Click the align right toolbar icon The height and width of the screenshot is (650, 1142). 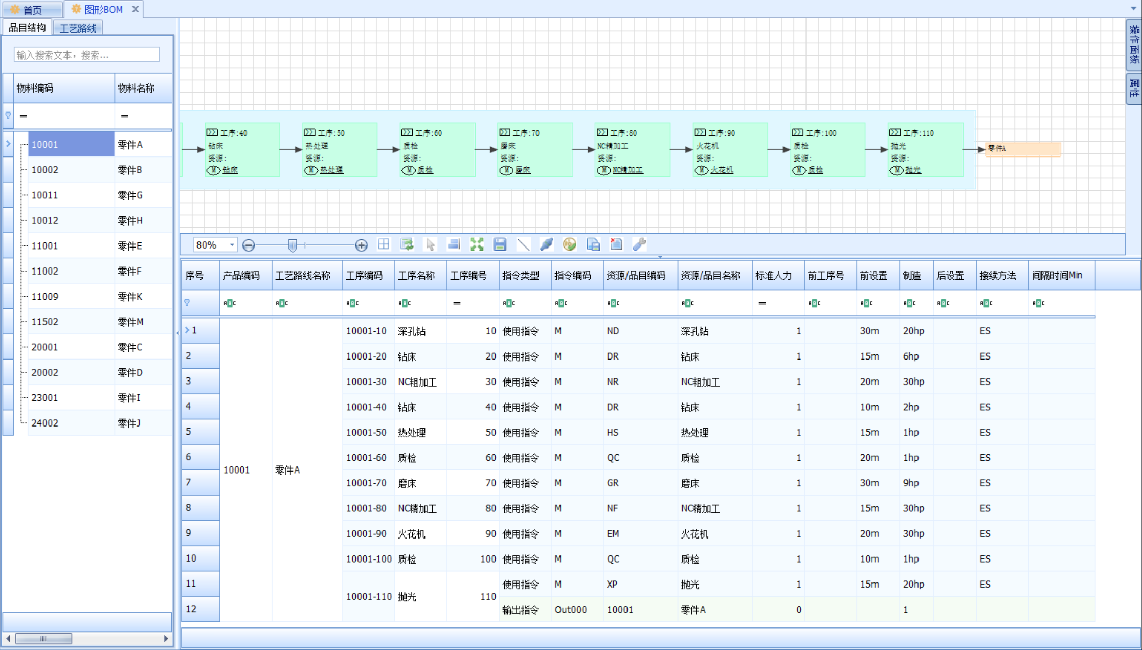(x=454, y=244)
